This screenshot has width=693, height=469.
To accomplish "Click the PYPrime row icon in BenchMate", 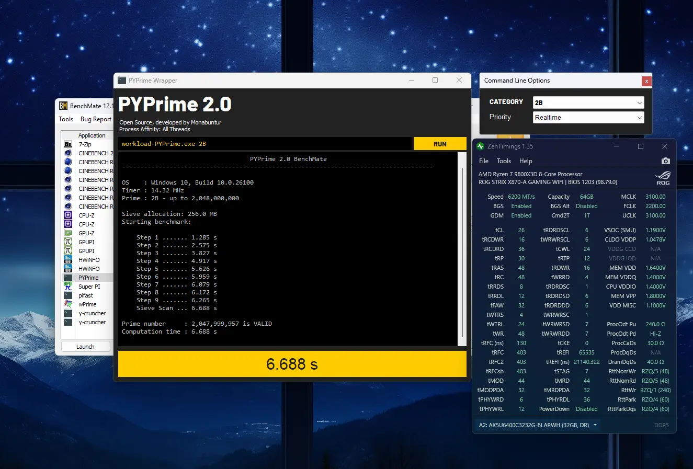I will [x=68, y=277].
